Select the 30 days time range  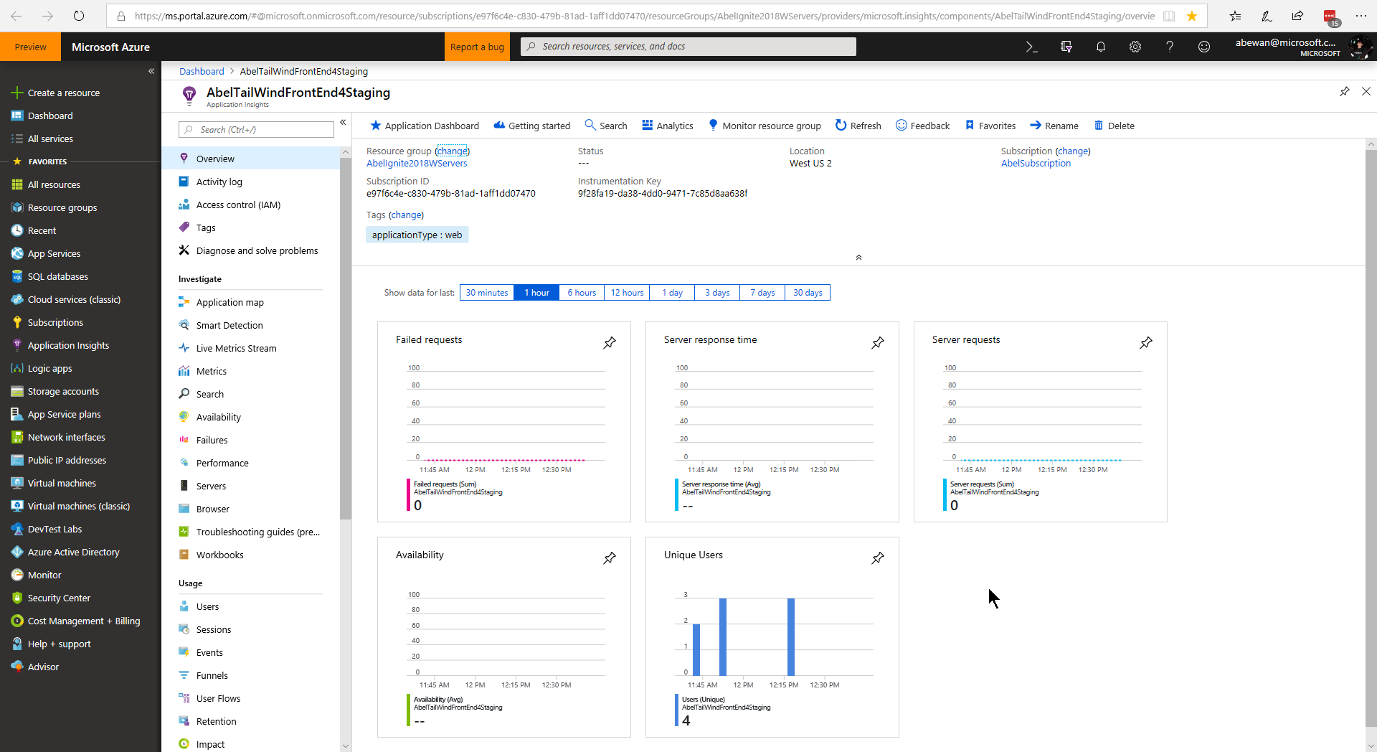tap(808, 293)
